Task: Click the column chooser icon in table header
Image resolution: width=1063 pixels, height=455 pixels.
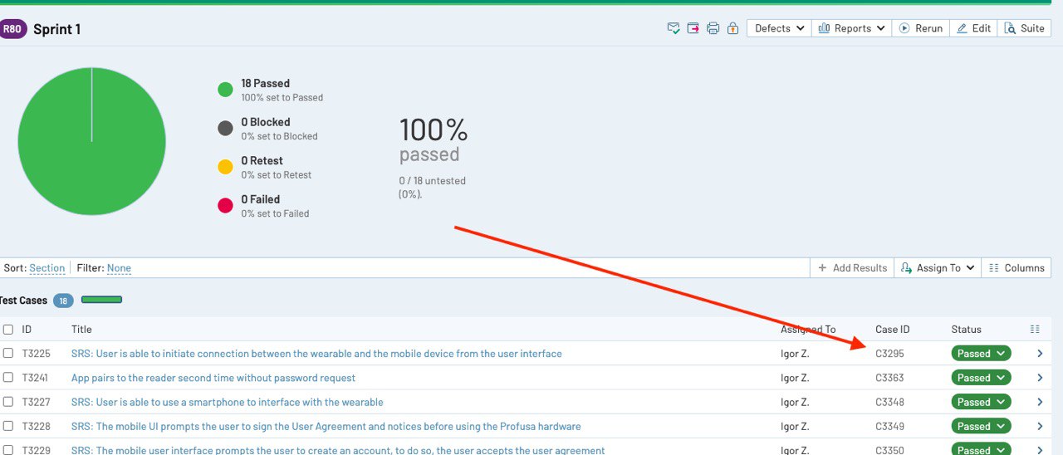Action: point(1035,330)
